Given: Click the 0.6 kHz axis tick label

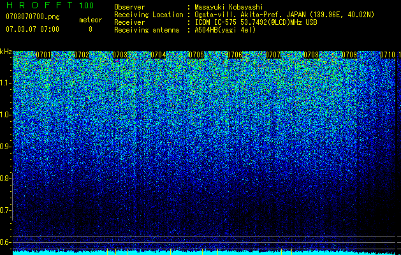Looking at the screenshot, I should coord(6,242).
